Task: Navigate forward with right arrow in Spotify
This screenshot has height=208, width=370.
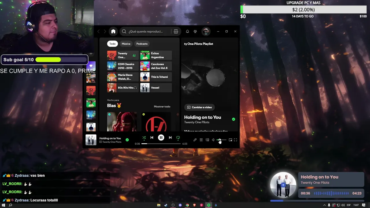Action: 105,31
